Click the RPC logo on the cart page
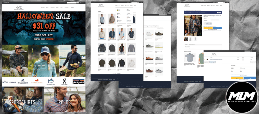Viewport: 259px width, 114px height. click(x=214, y=54)
